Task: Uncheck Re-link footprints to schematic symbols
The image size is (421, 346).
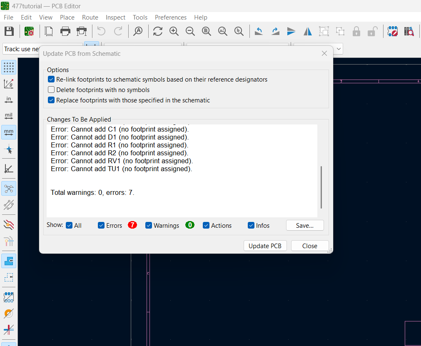Action: [51, 79]
